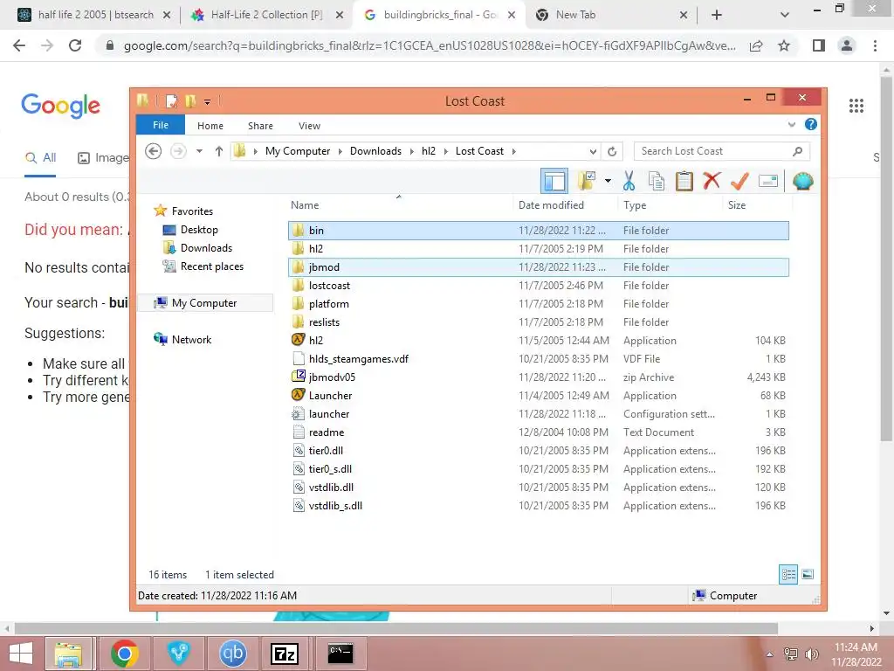Image resolution: width=894 pixels, height=671 pixels.
Task: Click the Explorer Help question mark icon
Action: click(811, 124)
